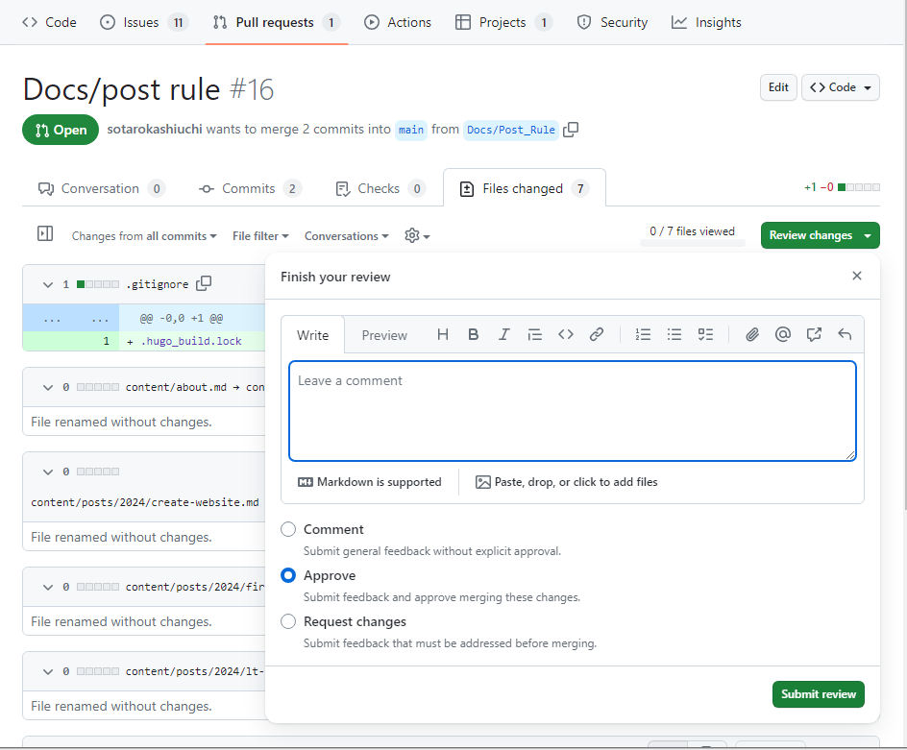Switch to the Preview tab
The image size is (907, 750).
coord(384,335)
